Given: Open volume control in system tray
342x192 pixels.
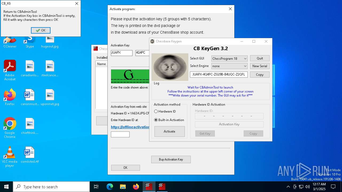Looking at the screenshot, I should click(308, 187).
